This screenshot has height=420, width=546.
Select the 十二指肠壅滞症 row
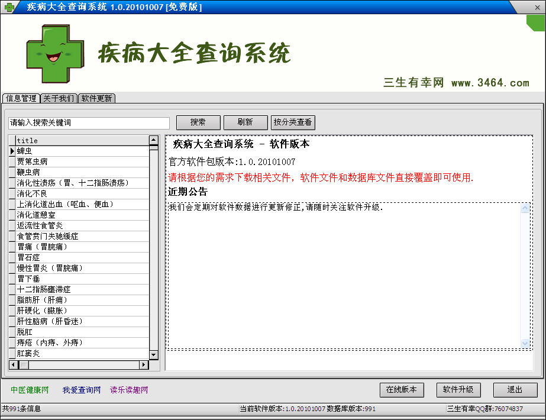[x=82, y=289]
